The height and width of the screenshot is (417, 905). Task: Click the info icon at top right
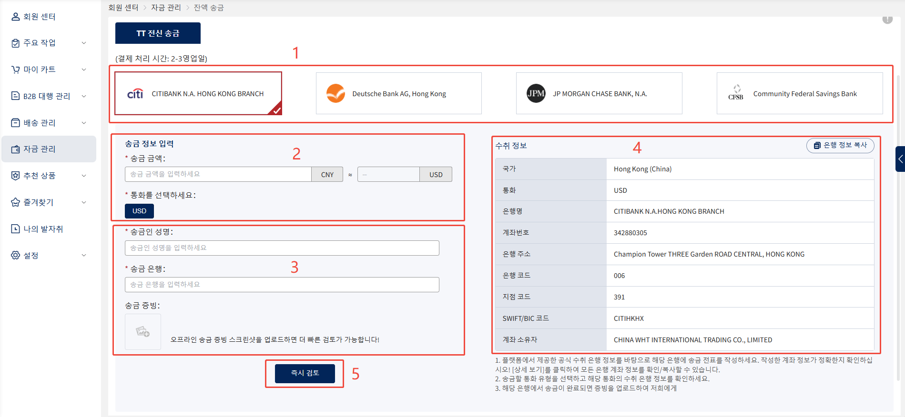tap(887, 19)
